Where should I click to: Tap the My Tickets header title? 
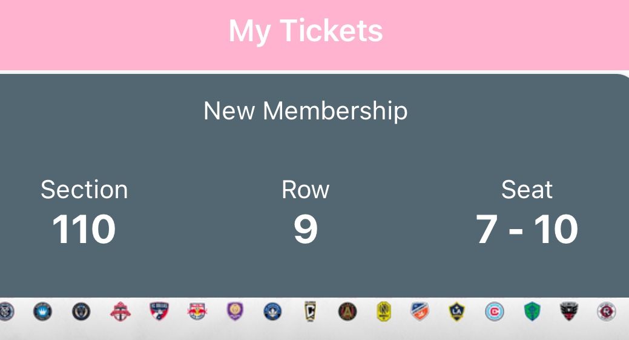(306, 30)
